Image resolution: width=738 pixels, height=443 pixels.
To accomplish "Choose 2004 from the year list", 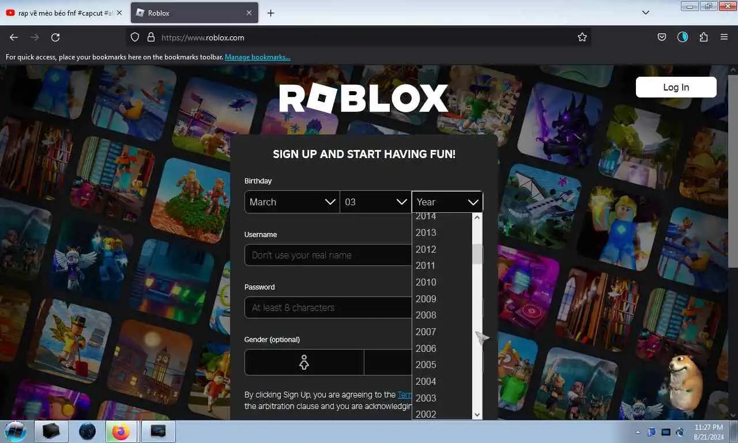I will coord(442,381).
